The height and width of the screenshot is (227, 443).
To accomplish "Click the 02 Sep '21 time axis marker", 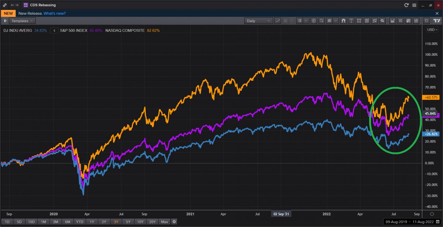I will [x=281, y=214].
